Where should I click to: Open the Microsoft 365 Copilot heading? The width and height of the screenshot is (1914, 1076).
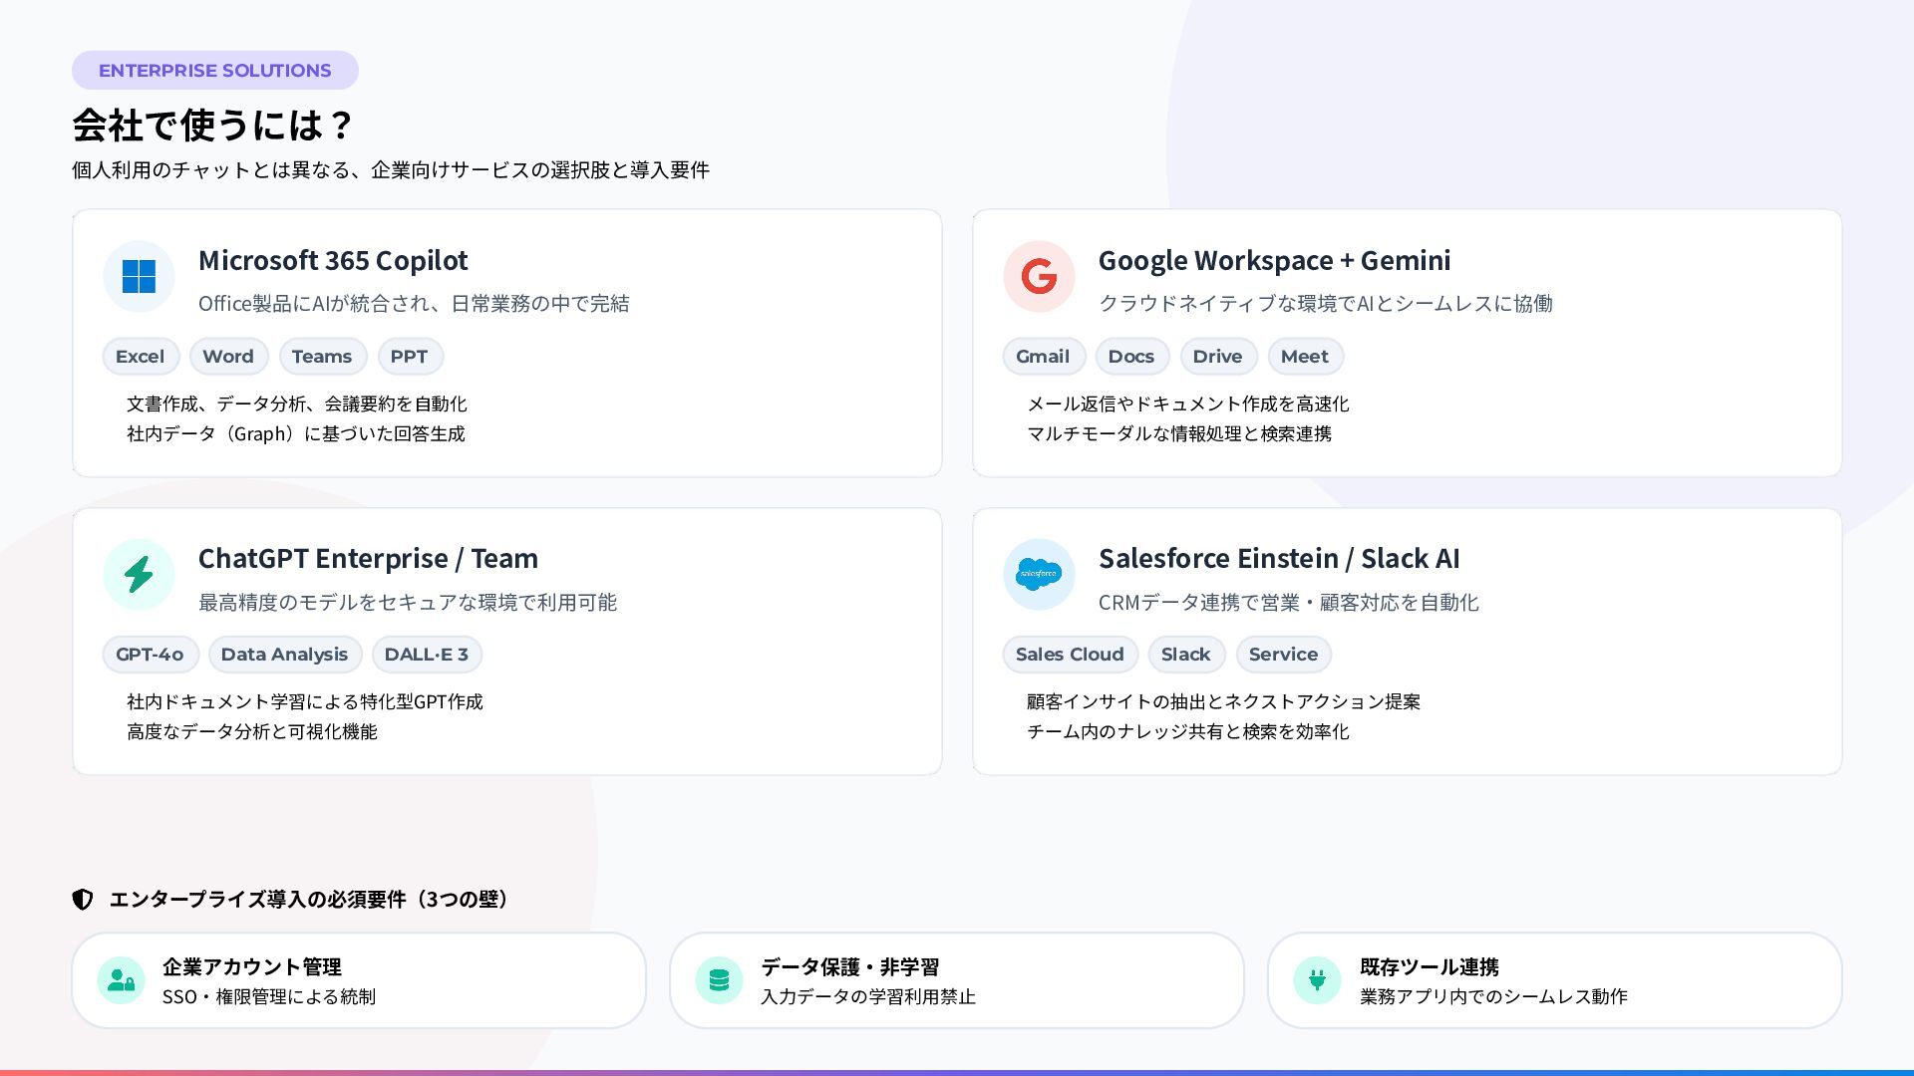click(333, 260)
